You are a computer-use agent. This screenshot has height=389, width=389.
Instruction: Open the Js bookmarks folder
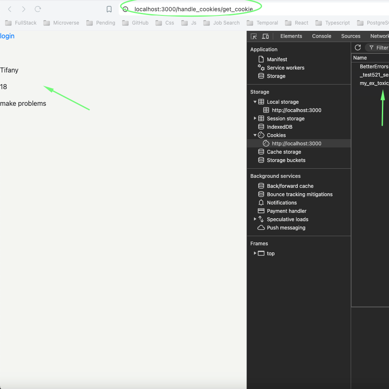point(189,23)
